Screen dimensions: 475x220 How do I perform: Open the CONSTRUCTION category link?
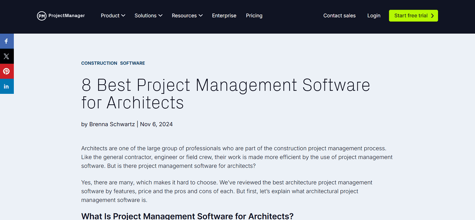point(99,63)
